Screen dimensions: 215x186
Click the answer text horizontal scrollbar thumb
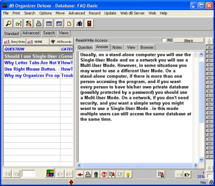137,165
